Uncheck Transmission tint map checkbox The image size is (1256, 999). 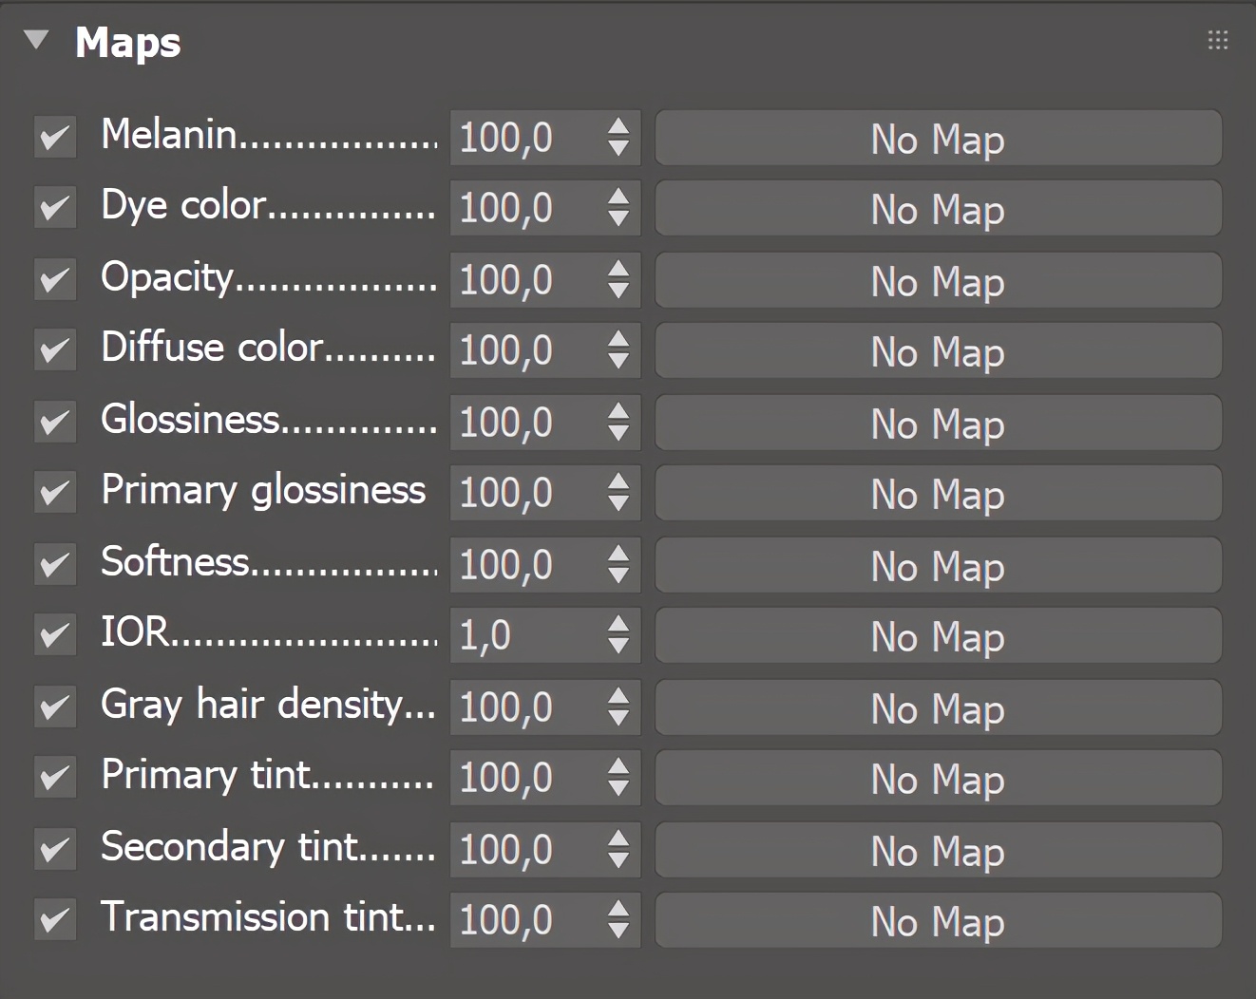(x=55, y=919)
